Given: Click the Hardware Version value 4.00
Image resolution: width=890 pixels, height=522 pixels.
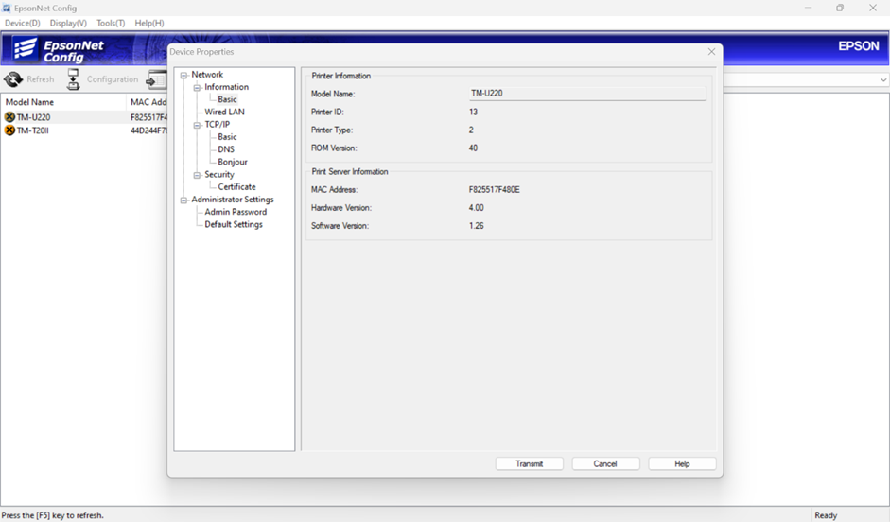Looking at the screenshot, I should pos(477,208).
